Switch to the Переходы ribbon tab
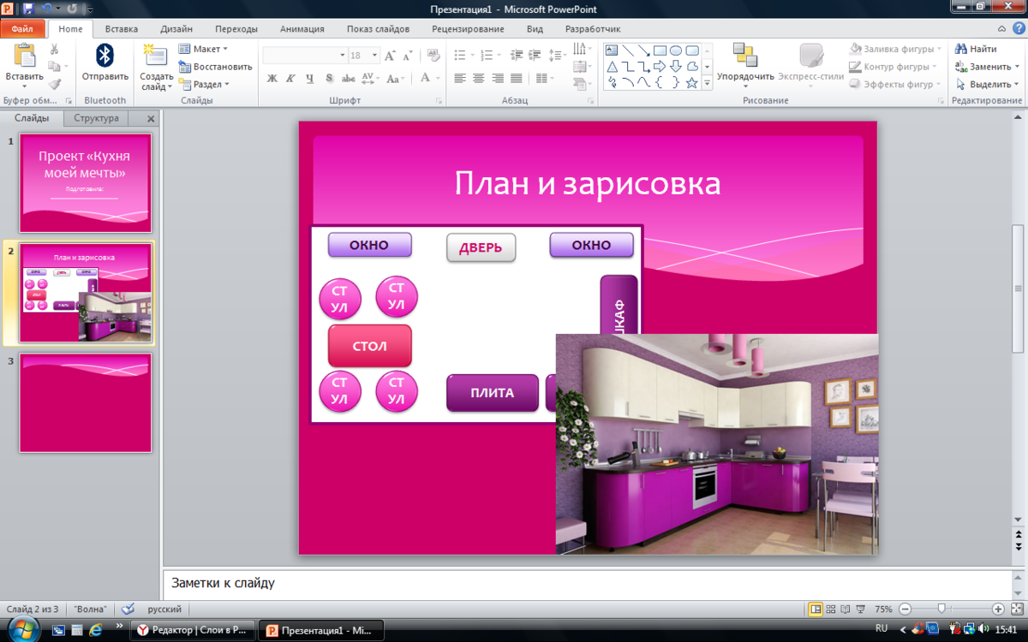 tap(236, 28)
